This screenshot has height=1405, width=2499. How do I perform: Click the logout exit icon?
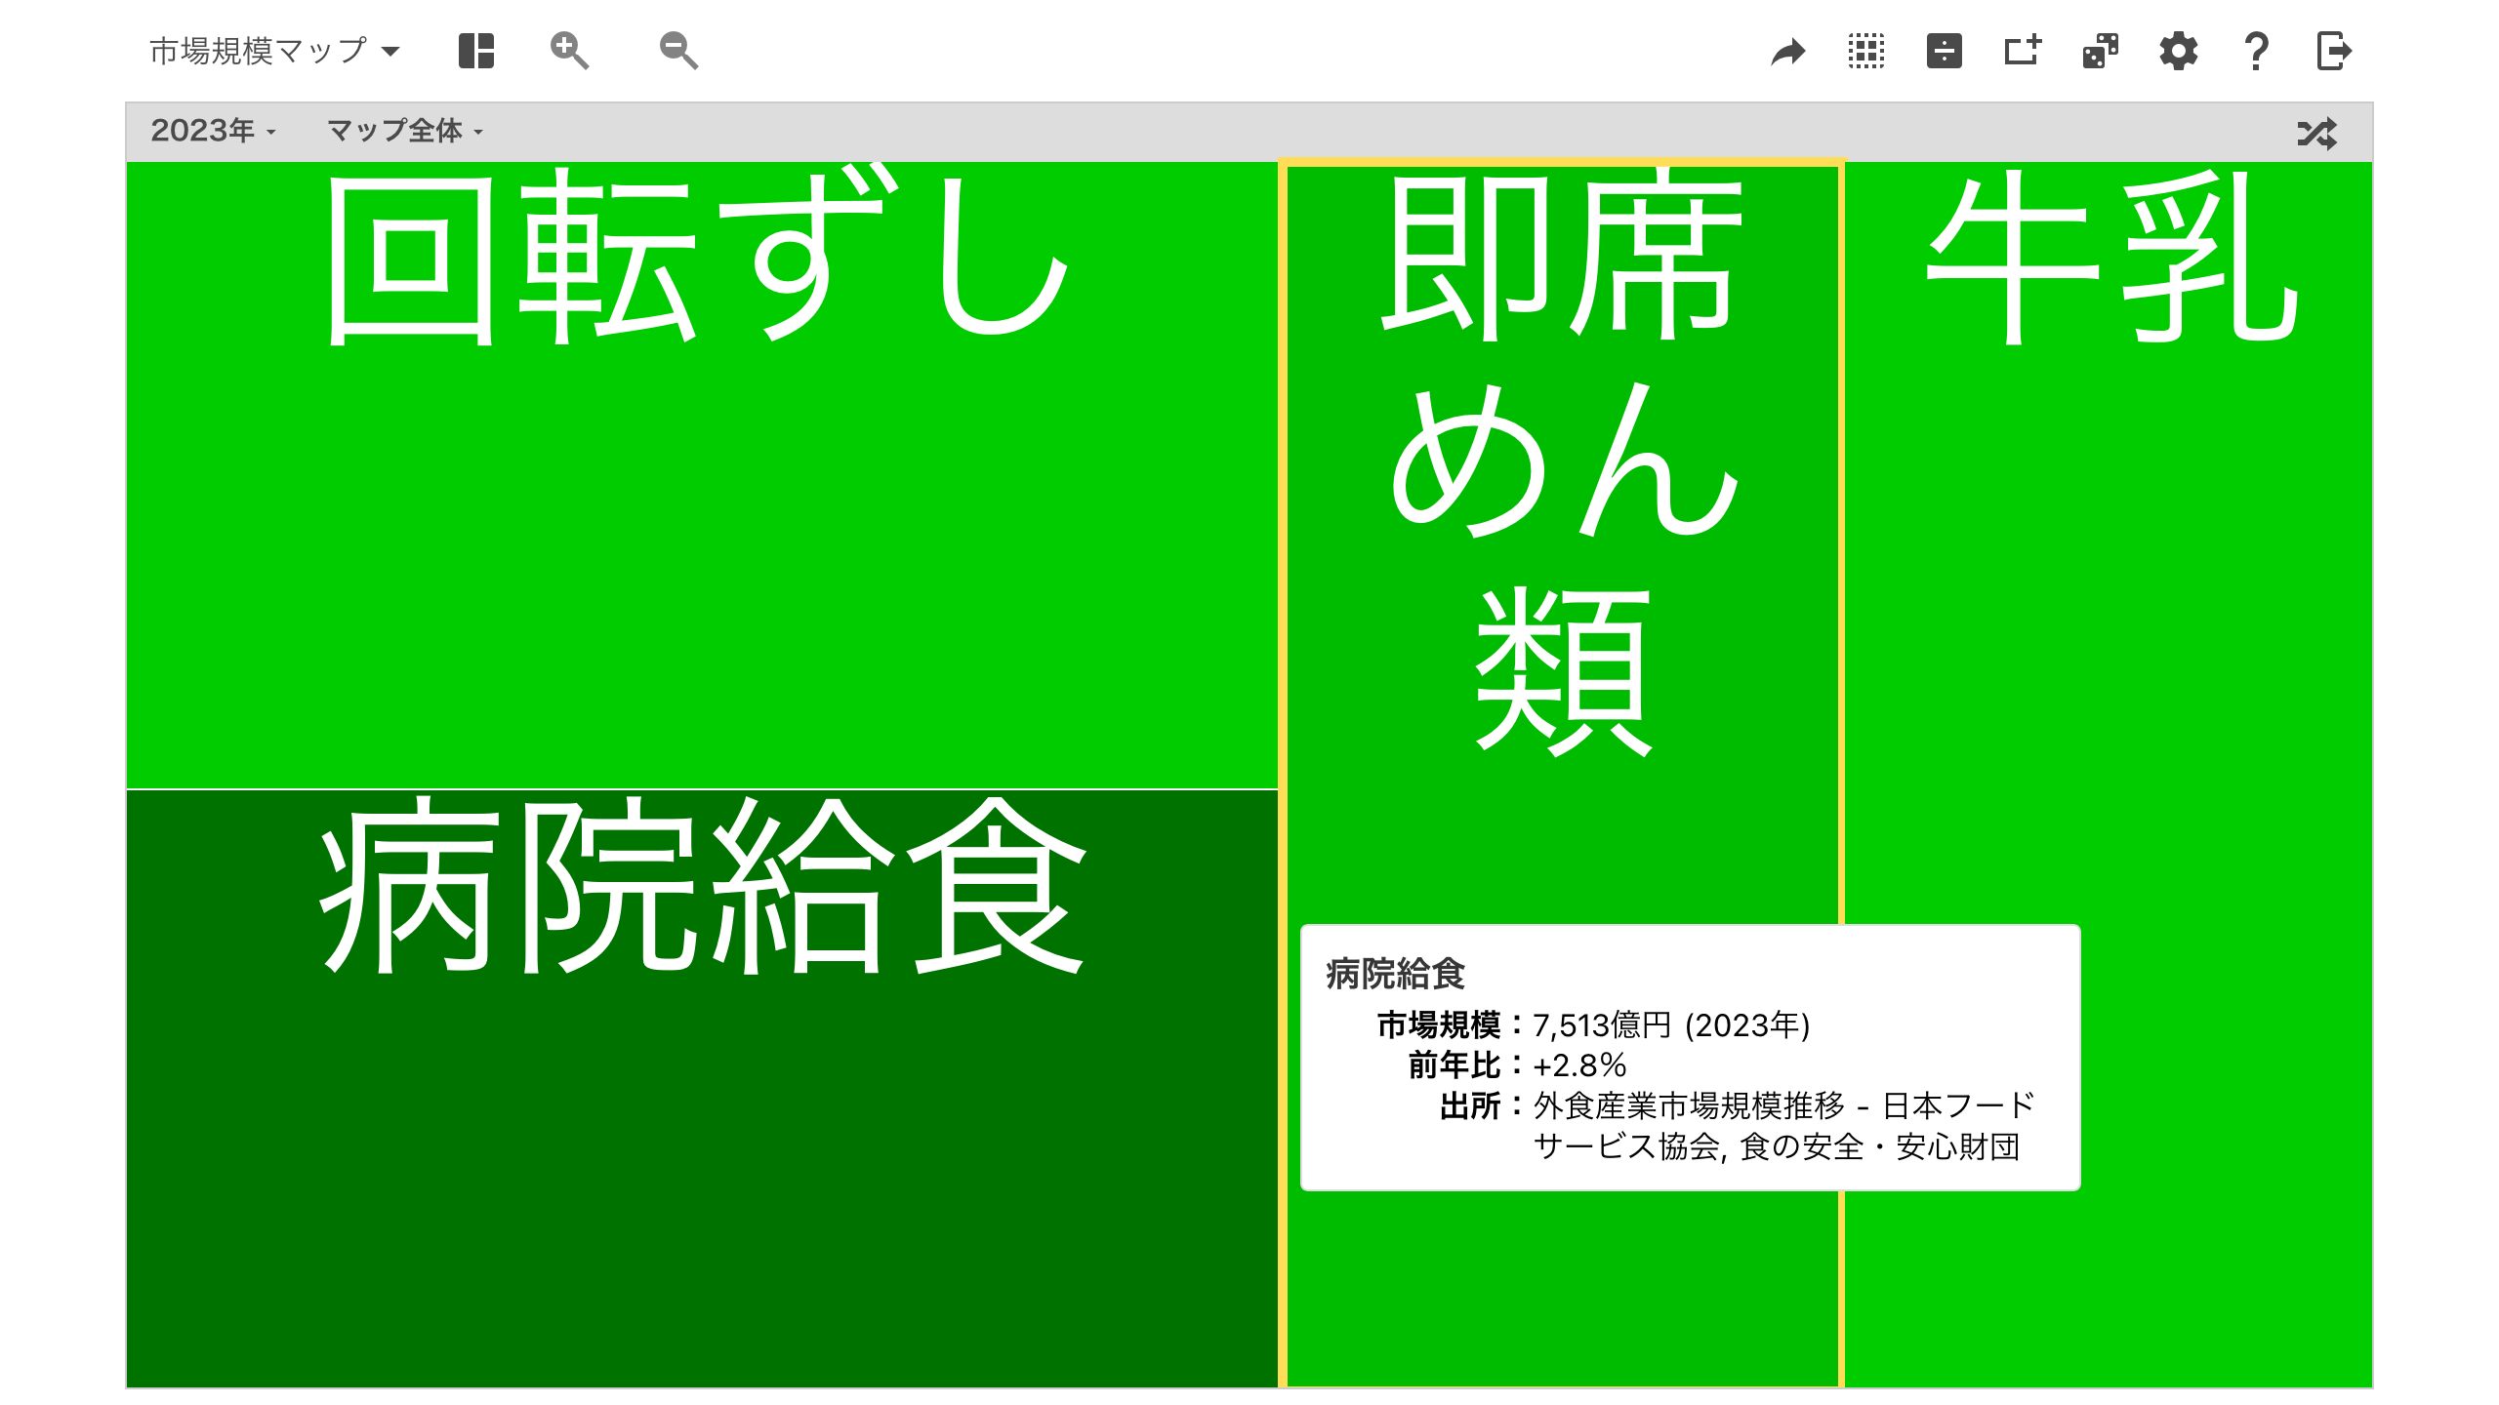2334,51
